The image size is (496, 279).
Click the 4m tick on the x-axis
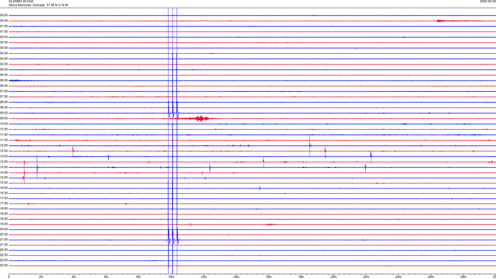point(74,277)
